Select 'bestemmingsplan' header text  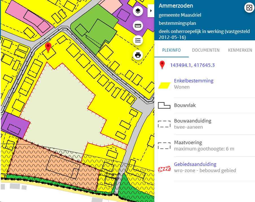click(x=177, y=23)
